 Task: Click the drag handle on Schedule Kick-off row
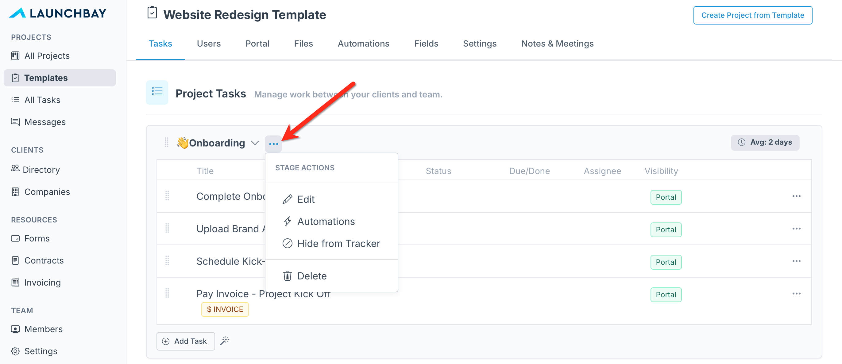[167, 260]
